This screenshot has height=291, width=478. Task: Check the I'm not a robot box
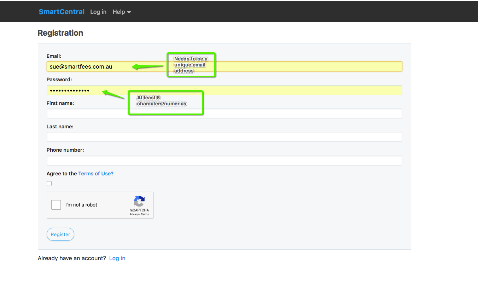56,205
